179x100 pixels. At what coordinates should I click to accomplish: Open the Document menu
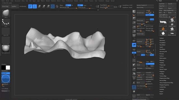[x=17, y=1]
